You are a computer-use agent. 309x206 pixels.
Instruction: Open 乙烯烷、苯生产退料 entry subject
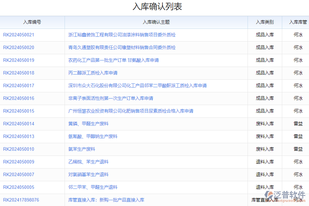tap(88, 162)
